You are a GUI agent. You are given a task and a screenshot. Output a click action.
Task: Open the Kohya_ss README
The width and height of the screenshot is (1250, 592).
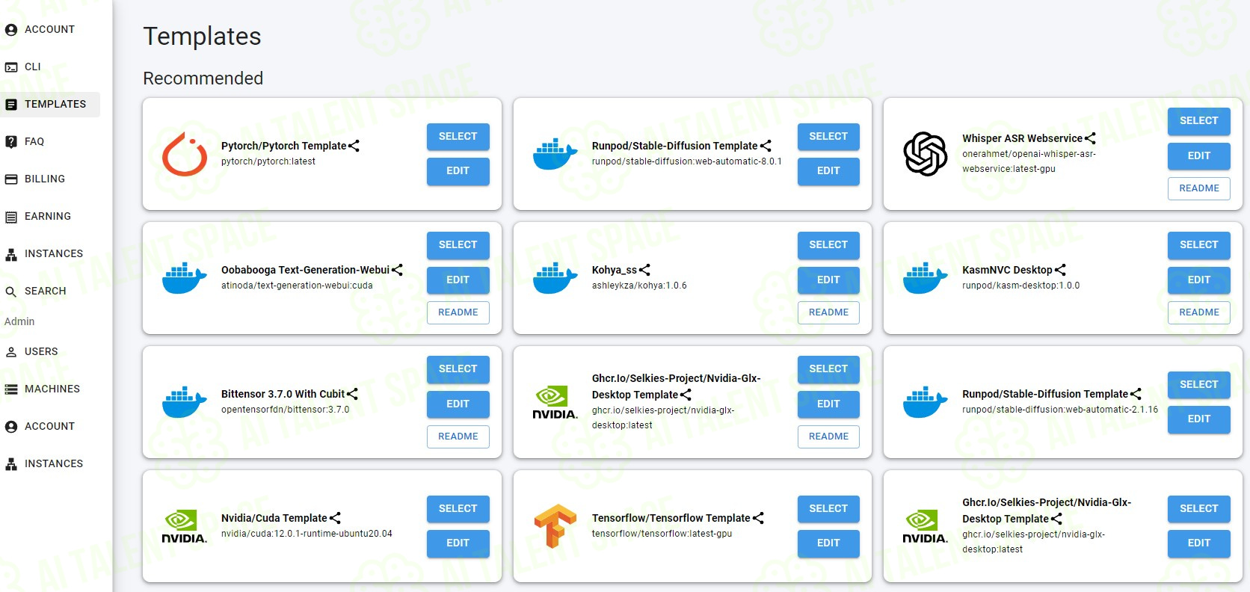coord(828,312)
